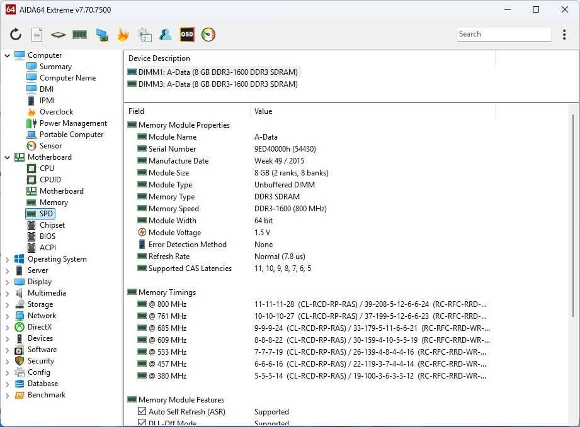This screenshot has width=580, height=427.
Task: Launch the flame stability test icon
Action: point(123,35)
